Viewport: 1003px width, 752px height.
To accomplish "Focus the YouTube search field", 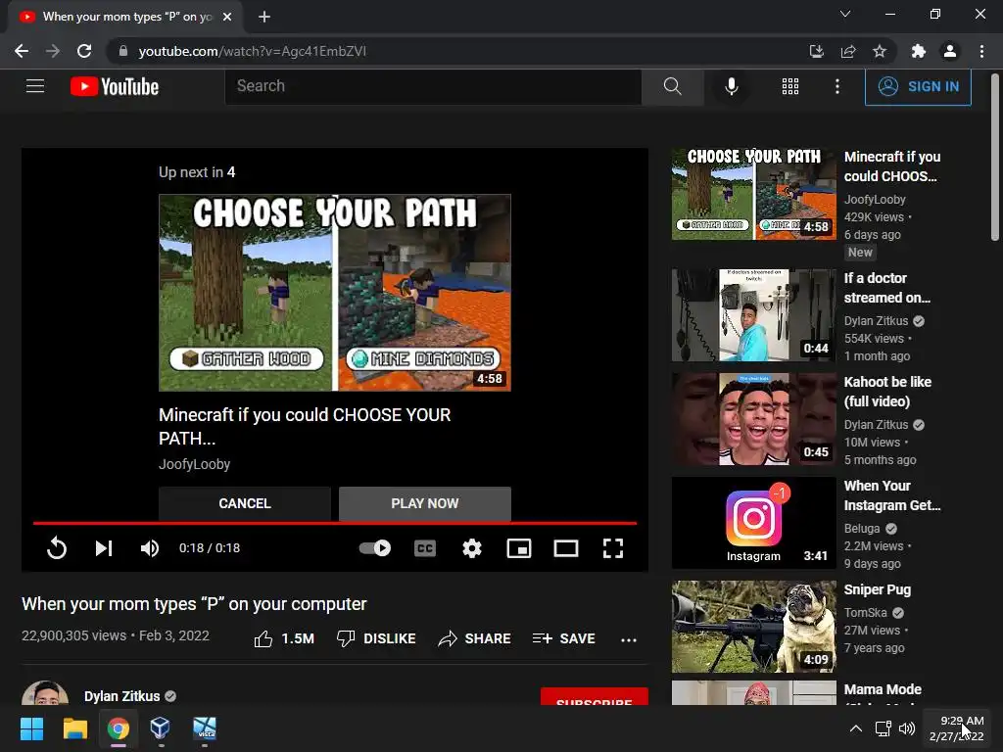I will (433, 86).
